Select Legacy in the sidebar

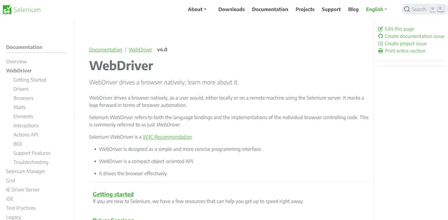point(13,217)
